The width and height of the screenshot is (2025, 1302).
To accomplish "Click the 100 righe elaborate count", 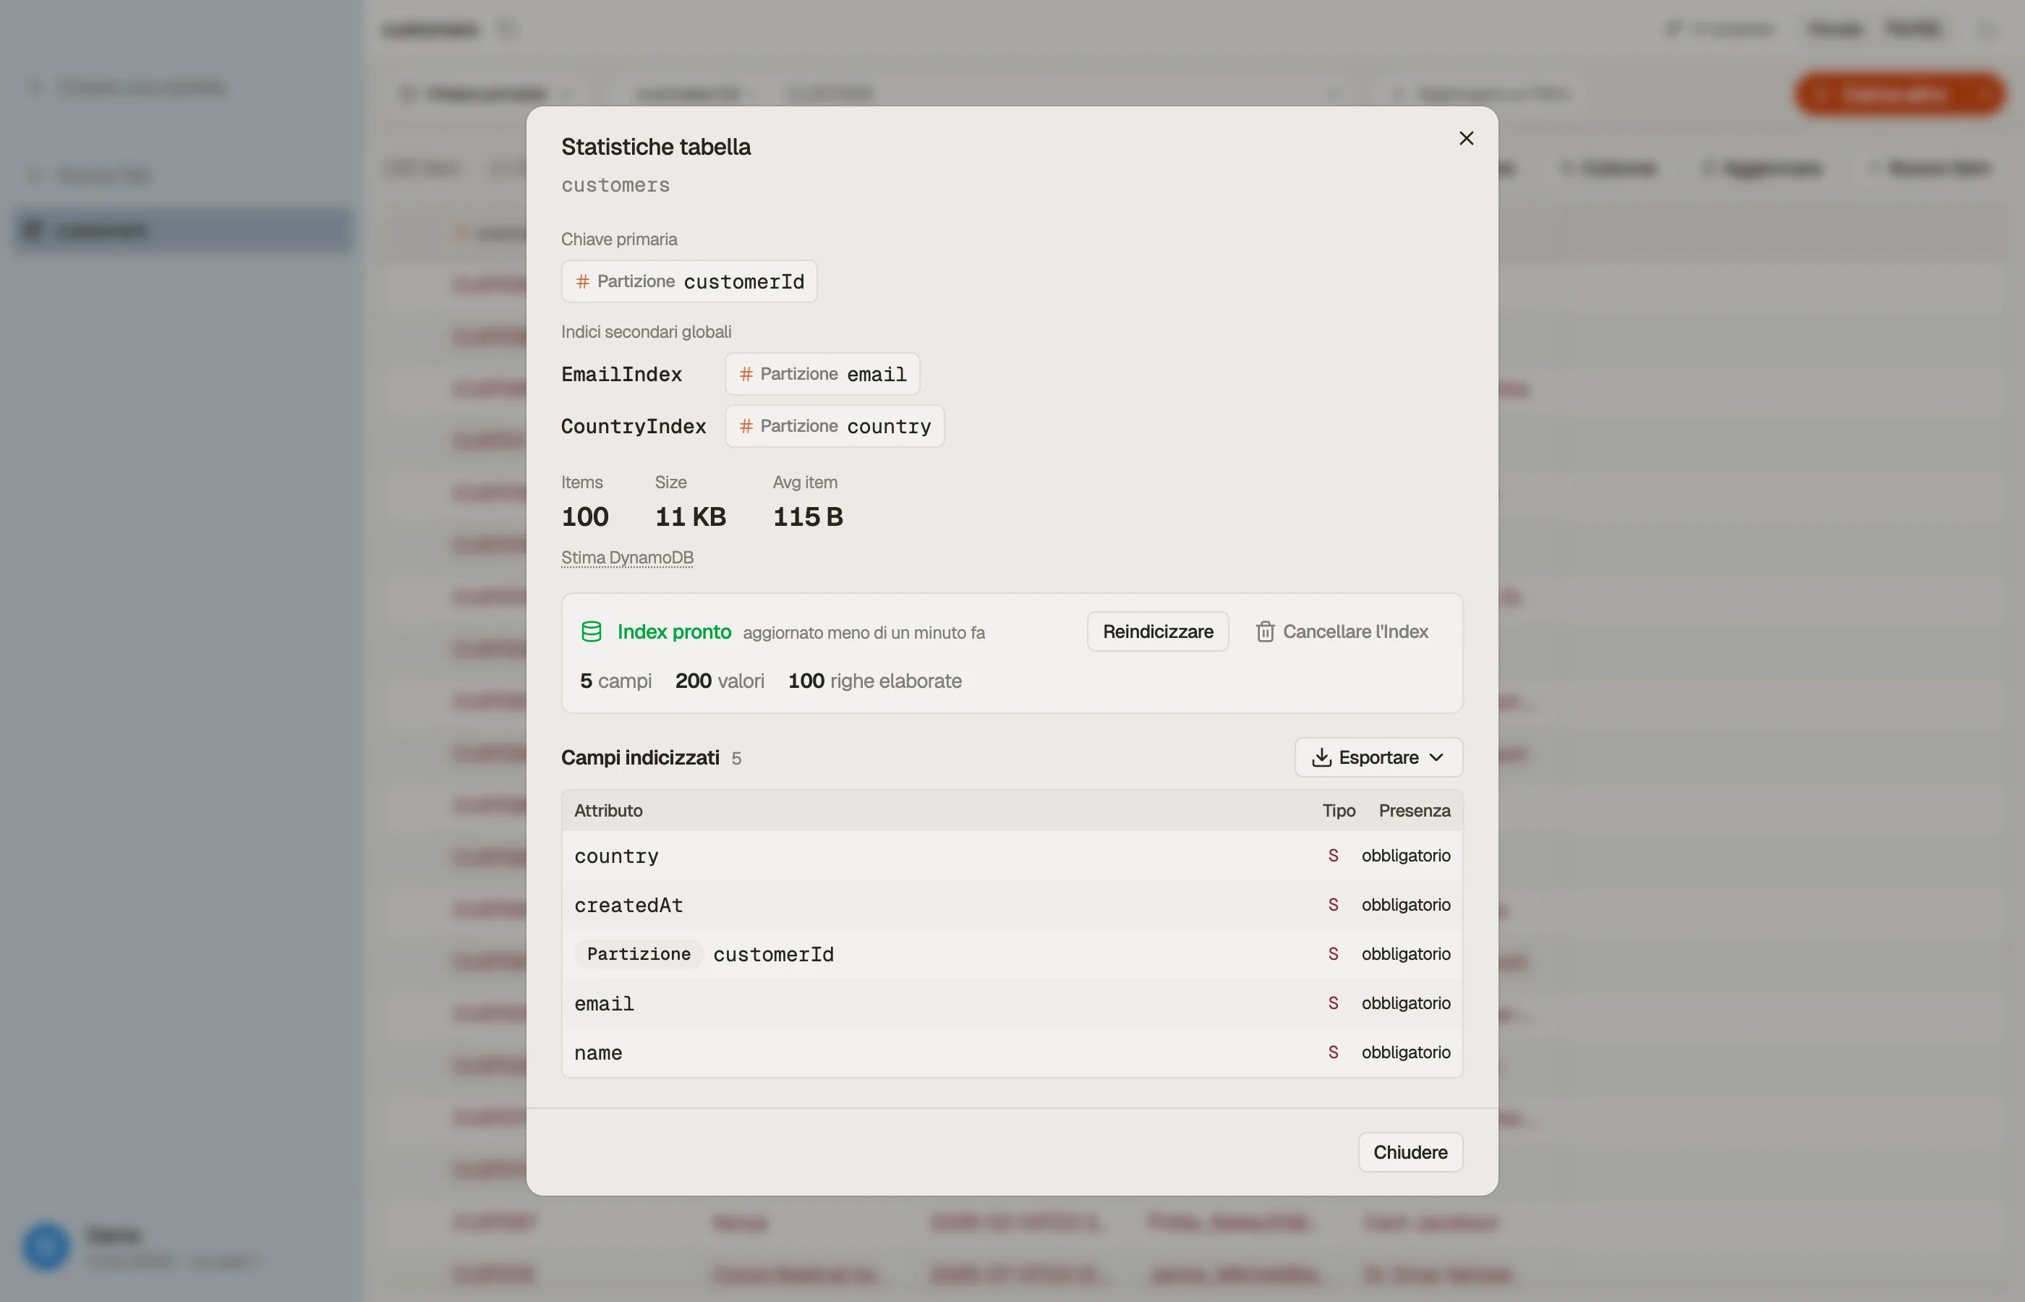I will [875, 681].
